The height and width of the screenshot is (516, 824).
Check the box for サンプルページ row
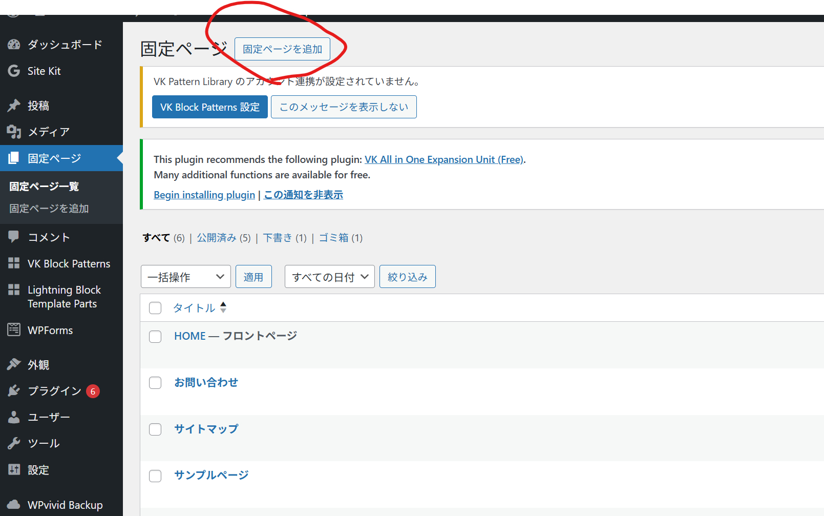155,476
